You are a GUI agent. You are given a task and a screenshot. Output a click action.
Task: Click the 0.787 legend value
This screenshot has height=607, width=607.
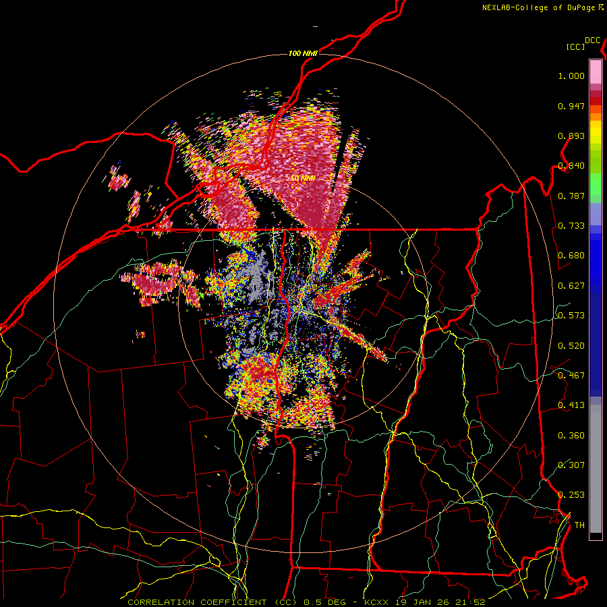coord(571,196)
